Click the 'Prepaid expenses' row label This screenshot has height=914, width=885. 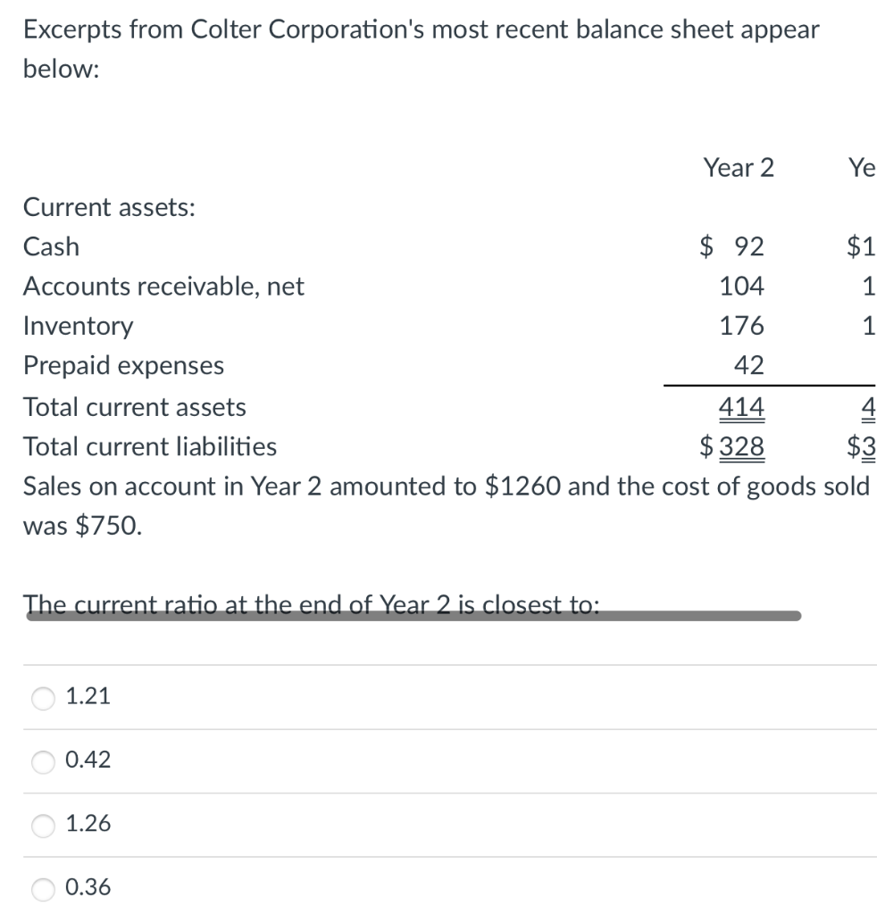point(123,365)
